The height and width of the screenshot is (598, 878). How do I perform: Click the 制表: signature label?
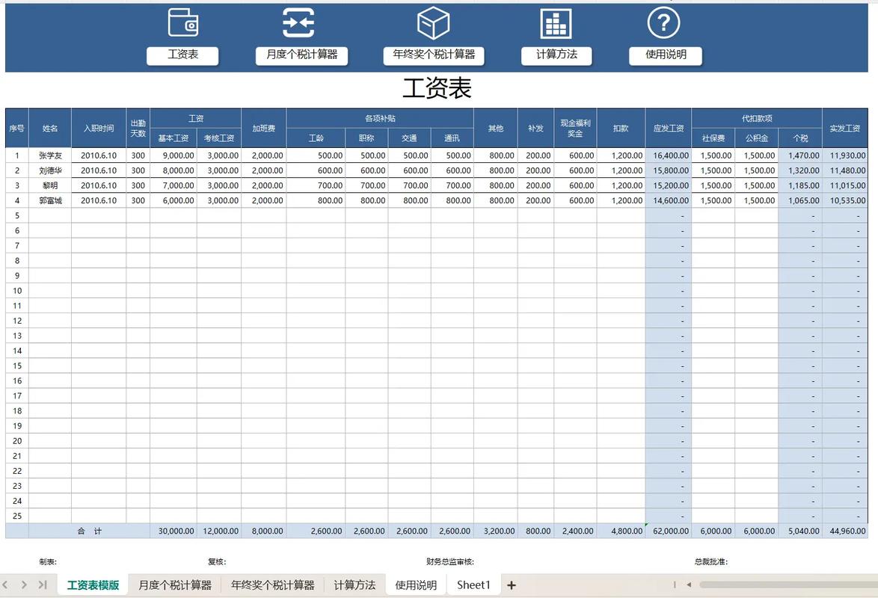click(48, 561)
